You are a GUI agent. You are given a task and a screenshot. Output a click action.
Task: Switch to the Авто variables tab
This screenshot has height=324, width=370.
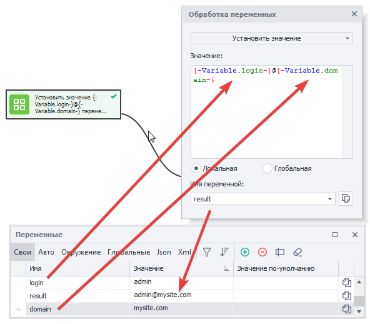[x=46, y=252]
